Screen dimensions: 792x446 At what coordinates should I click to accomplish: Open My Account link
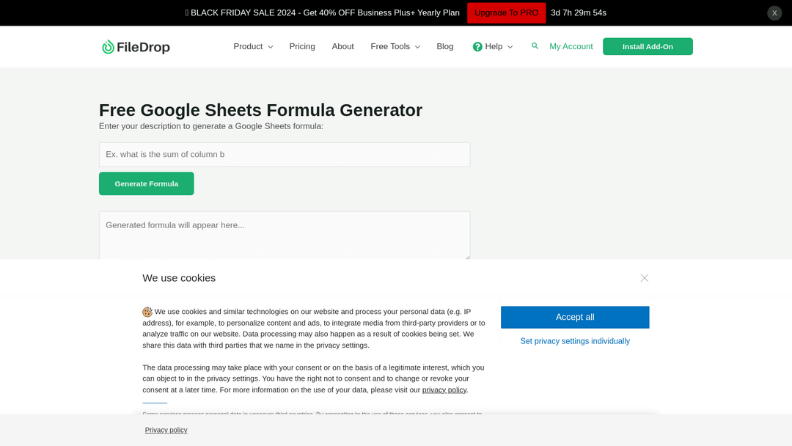[x=571, y=47]
